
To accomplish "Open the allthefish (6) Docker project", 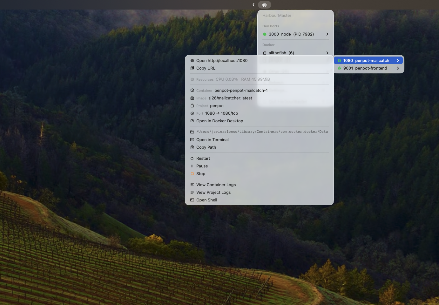I will point(295,53).
